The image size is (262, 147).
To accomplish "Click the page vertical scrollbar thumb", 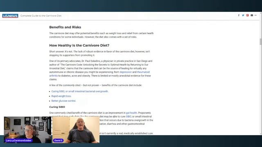I will tap(260, 42).
